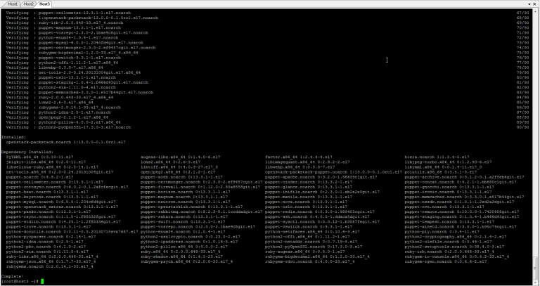Click the Verifying openjpeg2-2.1.2-1 line

click(57, 117)
